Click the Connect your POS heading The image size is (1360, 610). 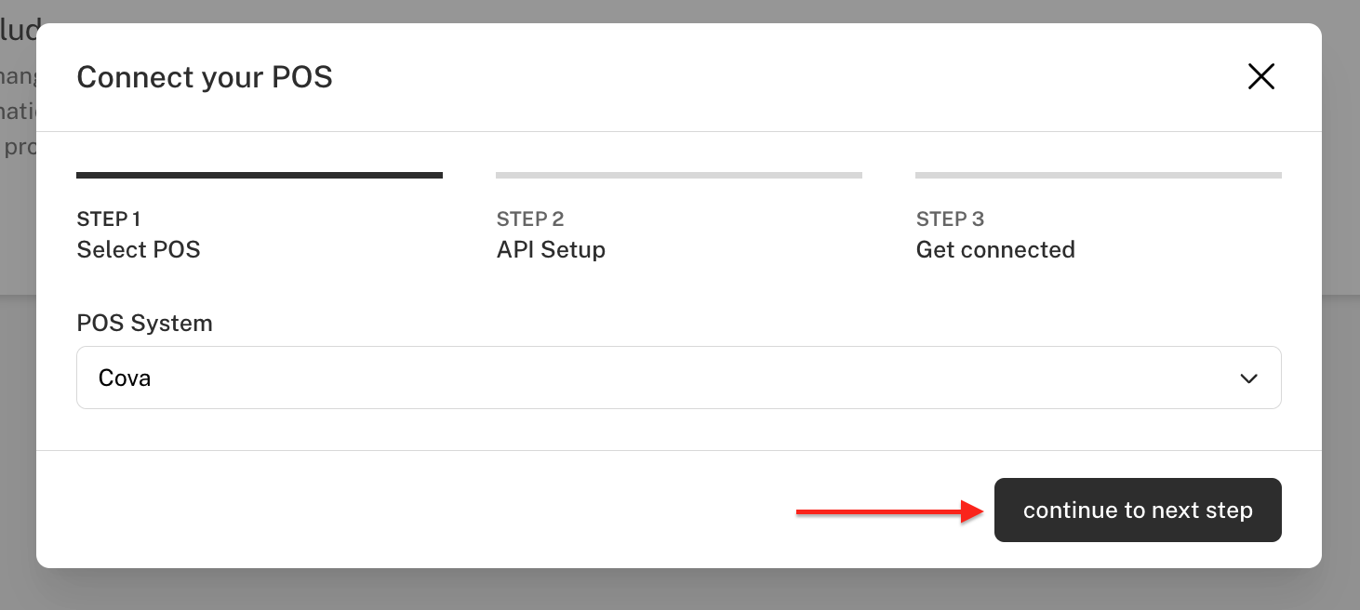click(205, 76)
